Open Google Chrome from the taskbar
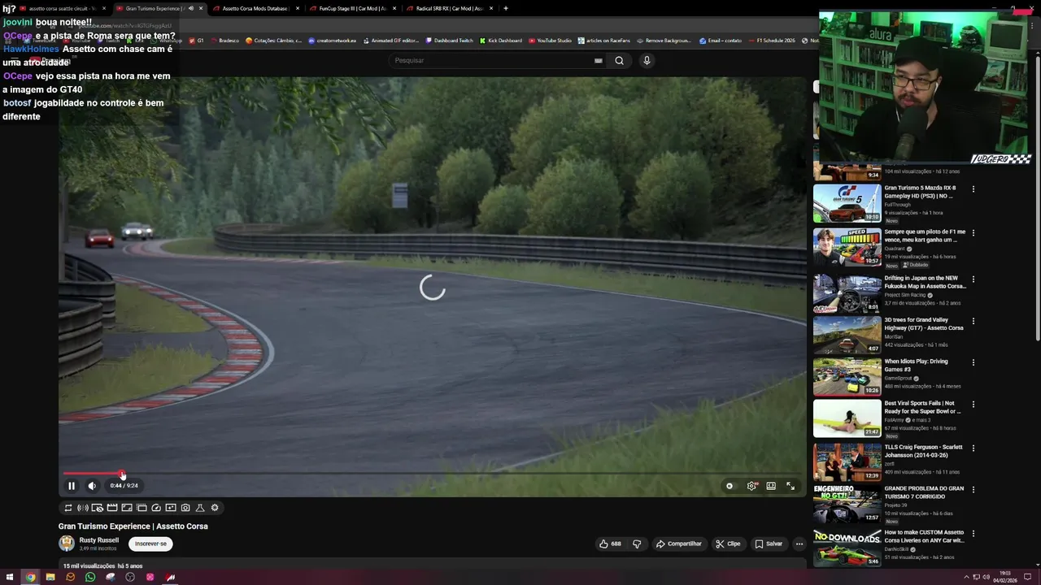The height and width of the screenshot is (585, 1041). coord(30,577)
